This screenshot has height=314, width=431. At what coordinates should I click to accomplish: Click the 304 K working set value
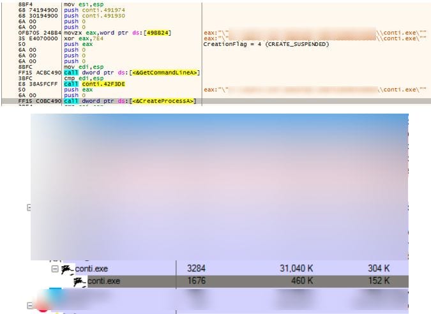pyautogui.click(x=379, y=269)
